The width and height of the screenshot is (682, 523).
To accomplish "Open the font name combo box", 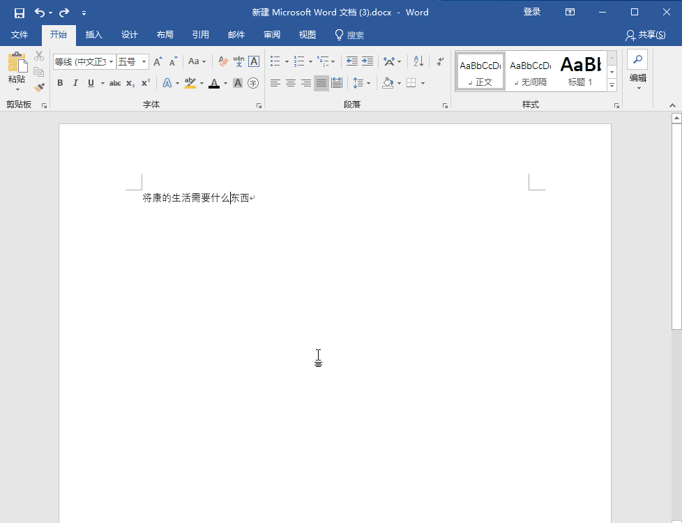I will point(84,62).
